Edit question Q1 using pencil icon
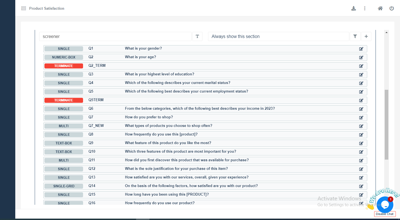The image size is (400, 220). pyautogui.click(x=361, y=49)
